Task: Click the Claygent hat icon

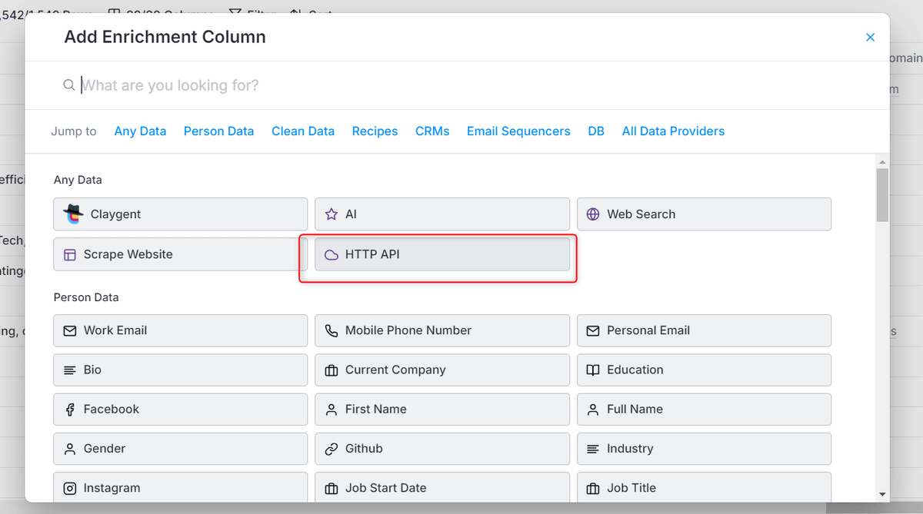Action: coord(73,214)
